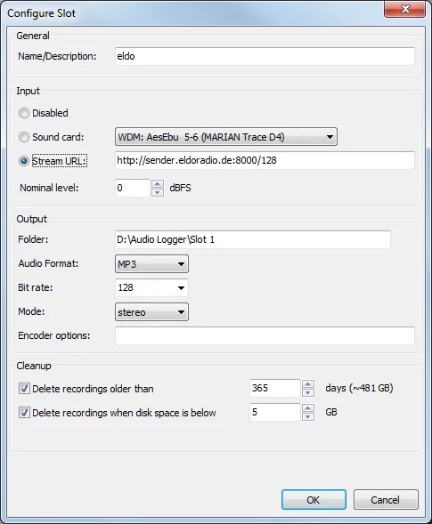The width and height of the screenshot is (432, 524).
Task: Click the Nominal level number field
Action: click(x=133, y=188)
